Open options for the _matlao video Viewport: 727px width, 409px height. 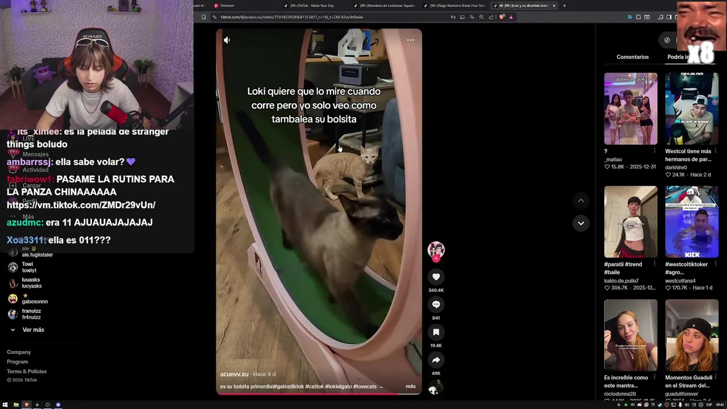point(654,151)
